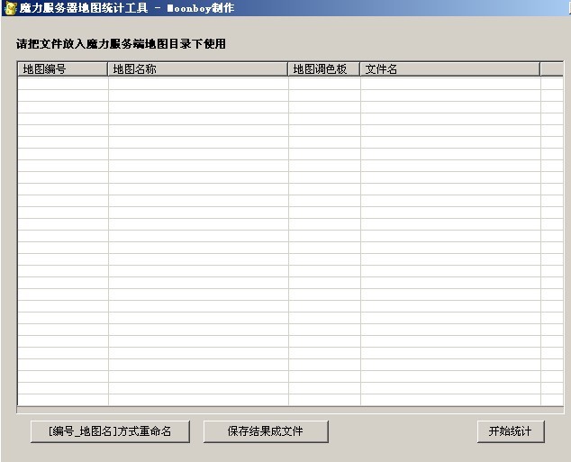Sort by the 地图编号 column header
Viewport: 571px width, 462px height.
(x=62, y=68)
